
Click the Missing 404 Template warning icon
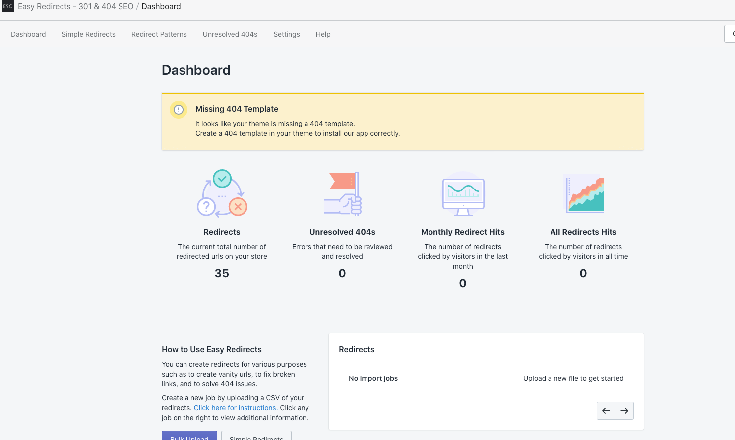click(179, 110)
